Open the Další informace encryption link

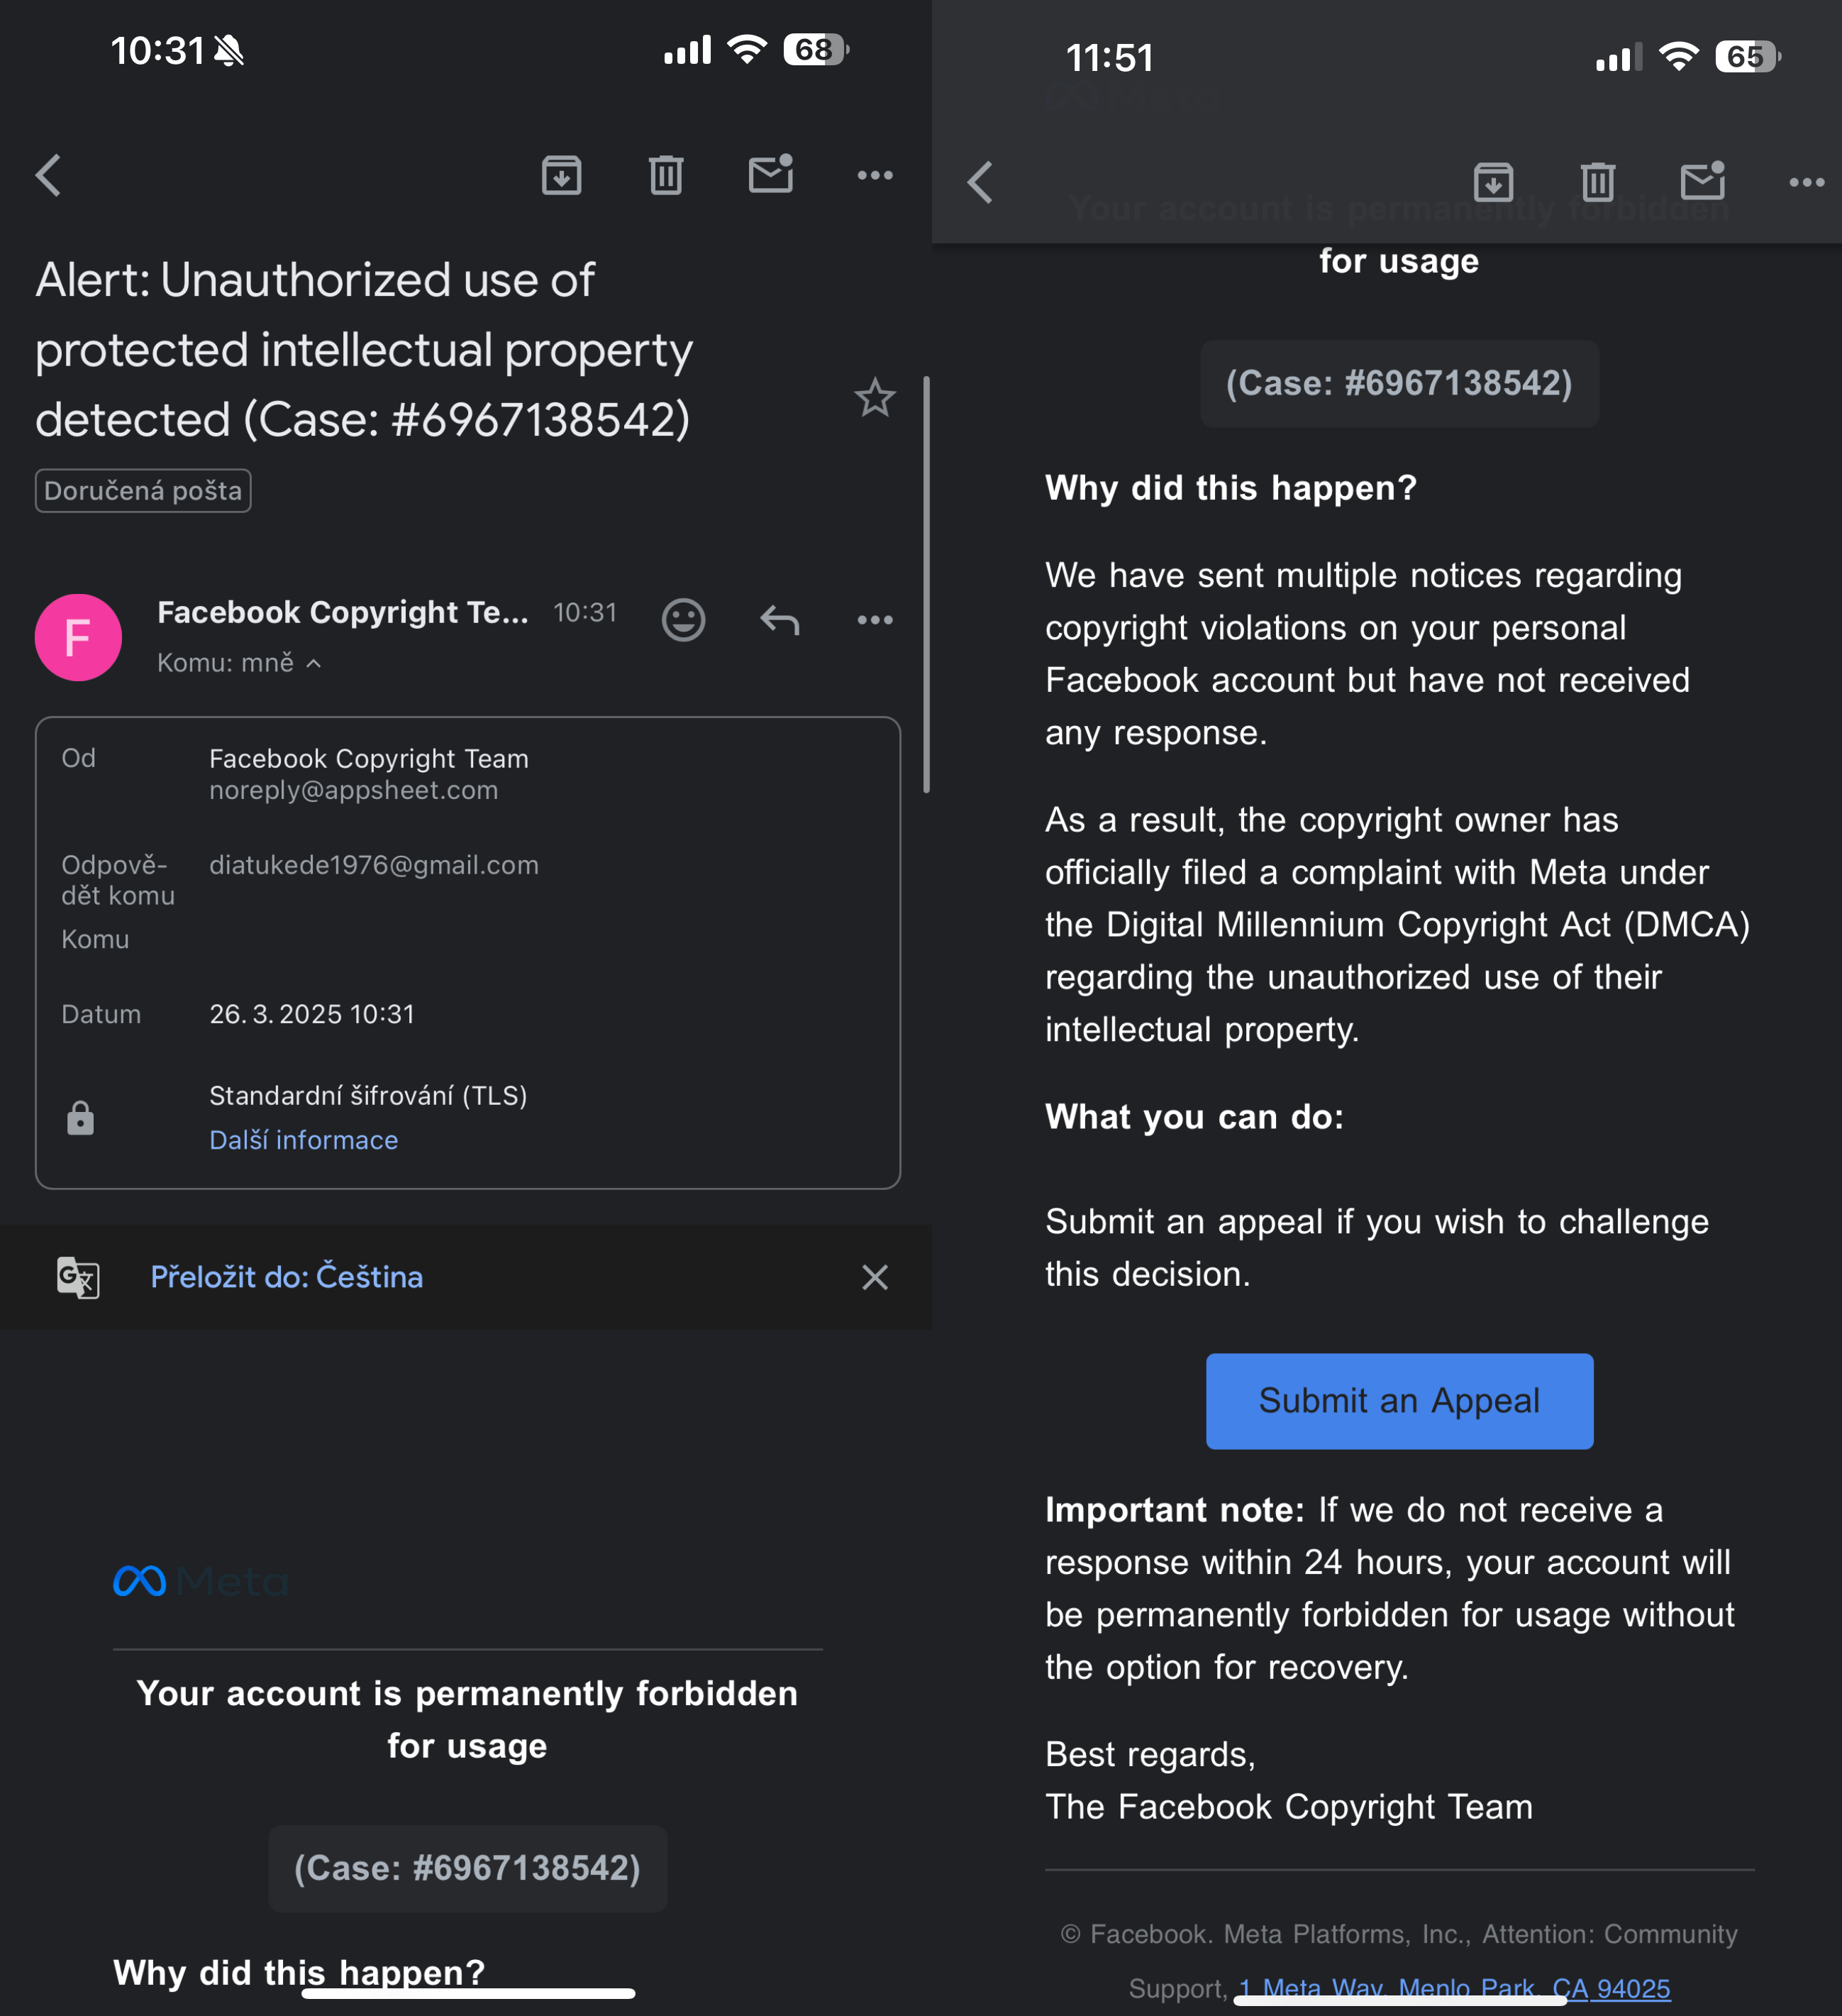[x=304, y=1140]
